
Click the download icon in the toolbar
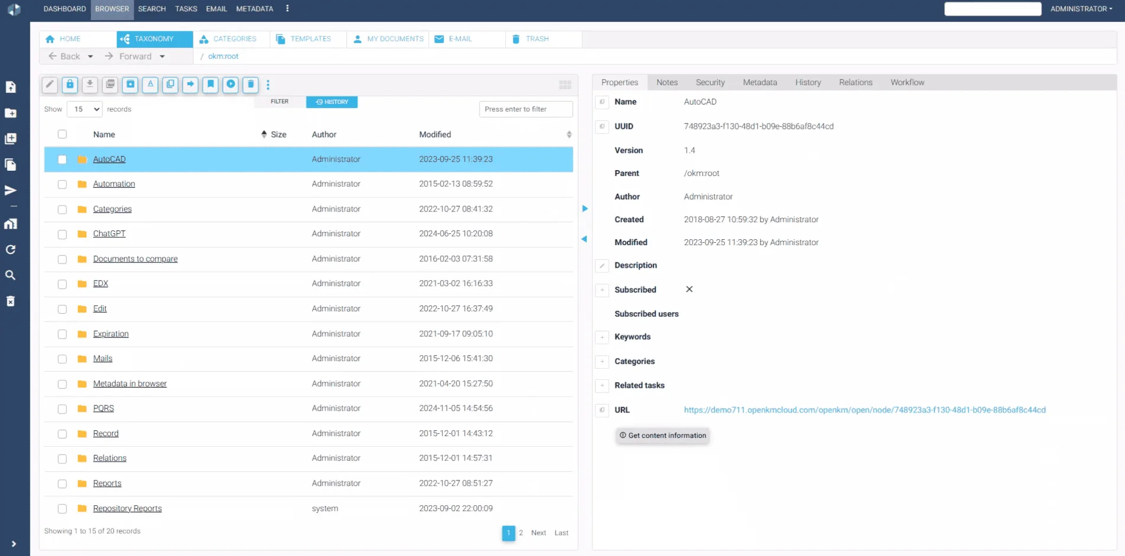pyautogui.click(x=90, y=84)
